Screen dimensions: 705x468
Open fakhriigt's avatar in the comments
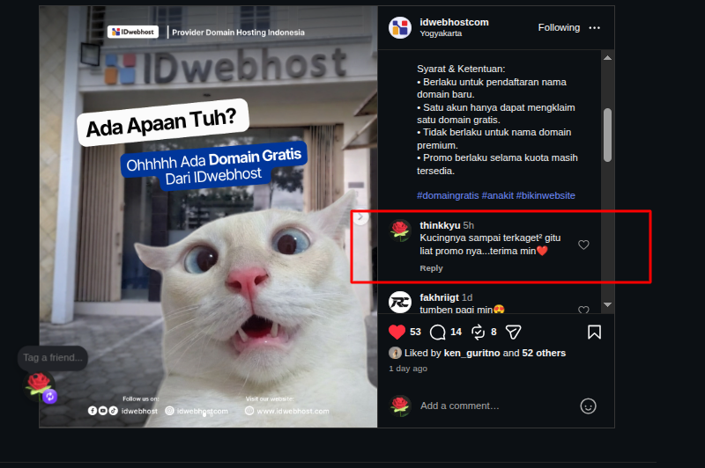[x=400, y=302]
